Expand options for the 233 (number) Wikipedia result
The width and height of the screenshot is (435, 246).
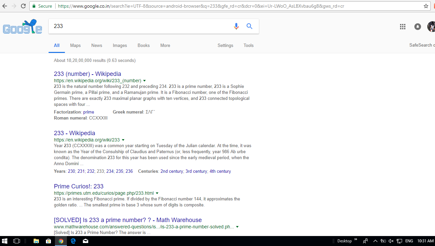(x=144, y=81)
